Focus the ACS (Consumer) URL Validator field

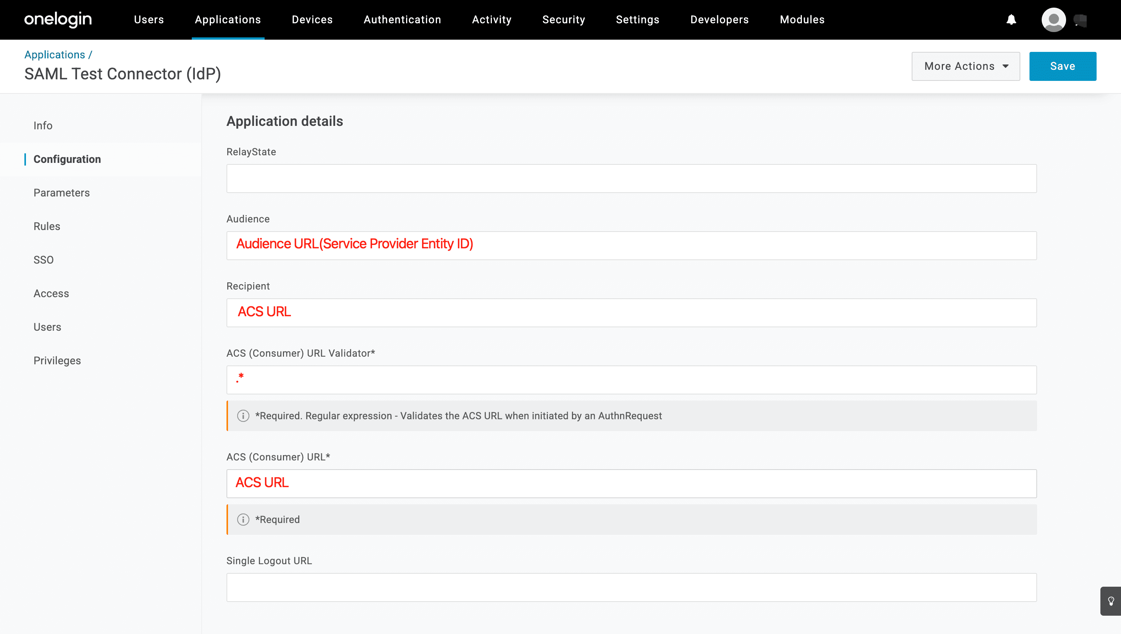click(631, 380)
